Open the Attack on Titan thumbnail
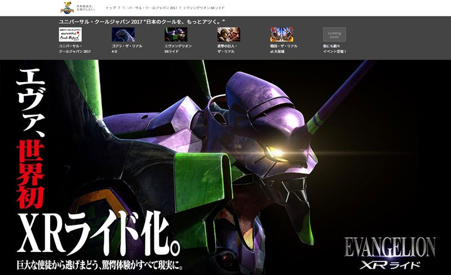The image size is (451, 275). click(229, 34)
